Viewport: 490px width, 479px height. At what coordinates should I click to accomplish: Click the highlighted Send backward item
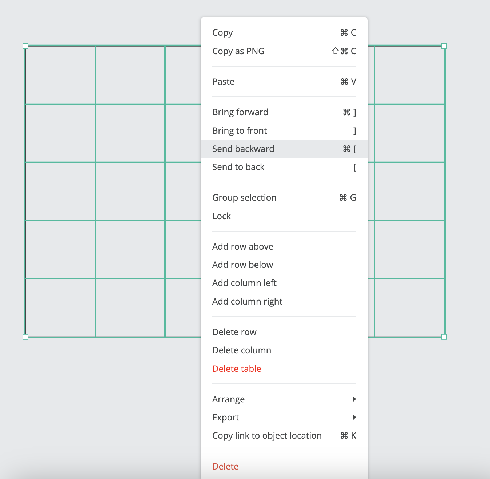(284, 149)
